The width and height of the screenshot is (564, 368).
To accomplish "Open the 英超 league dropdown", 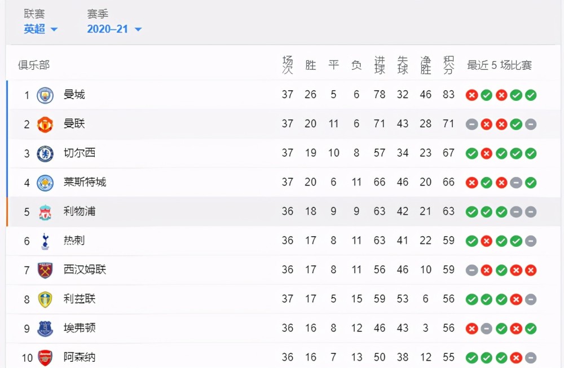I will (x=41, y=29).
